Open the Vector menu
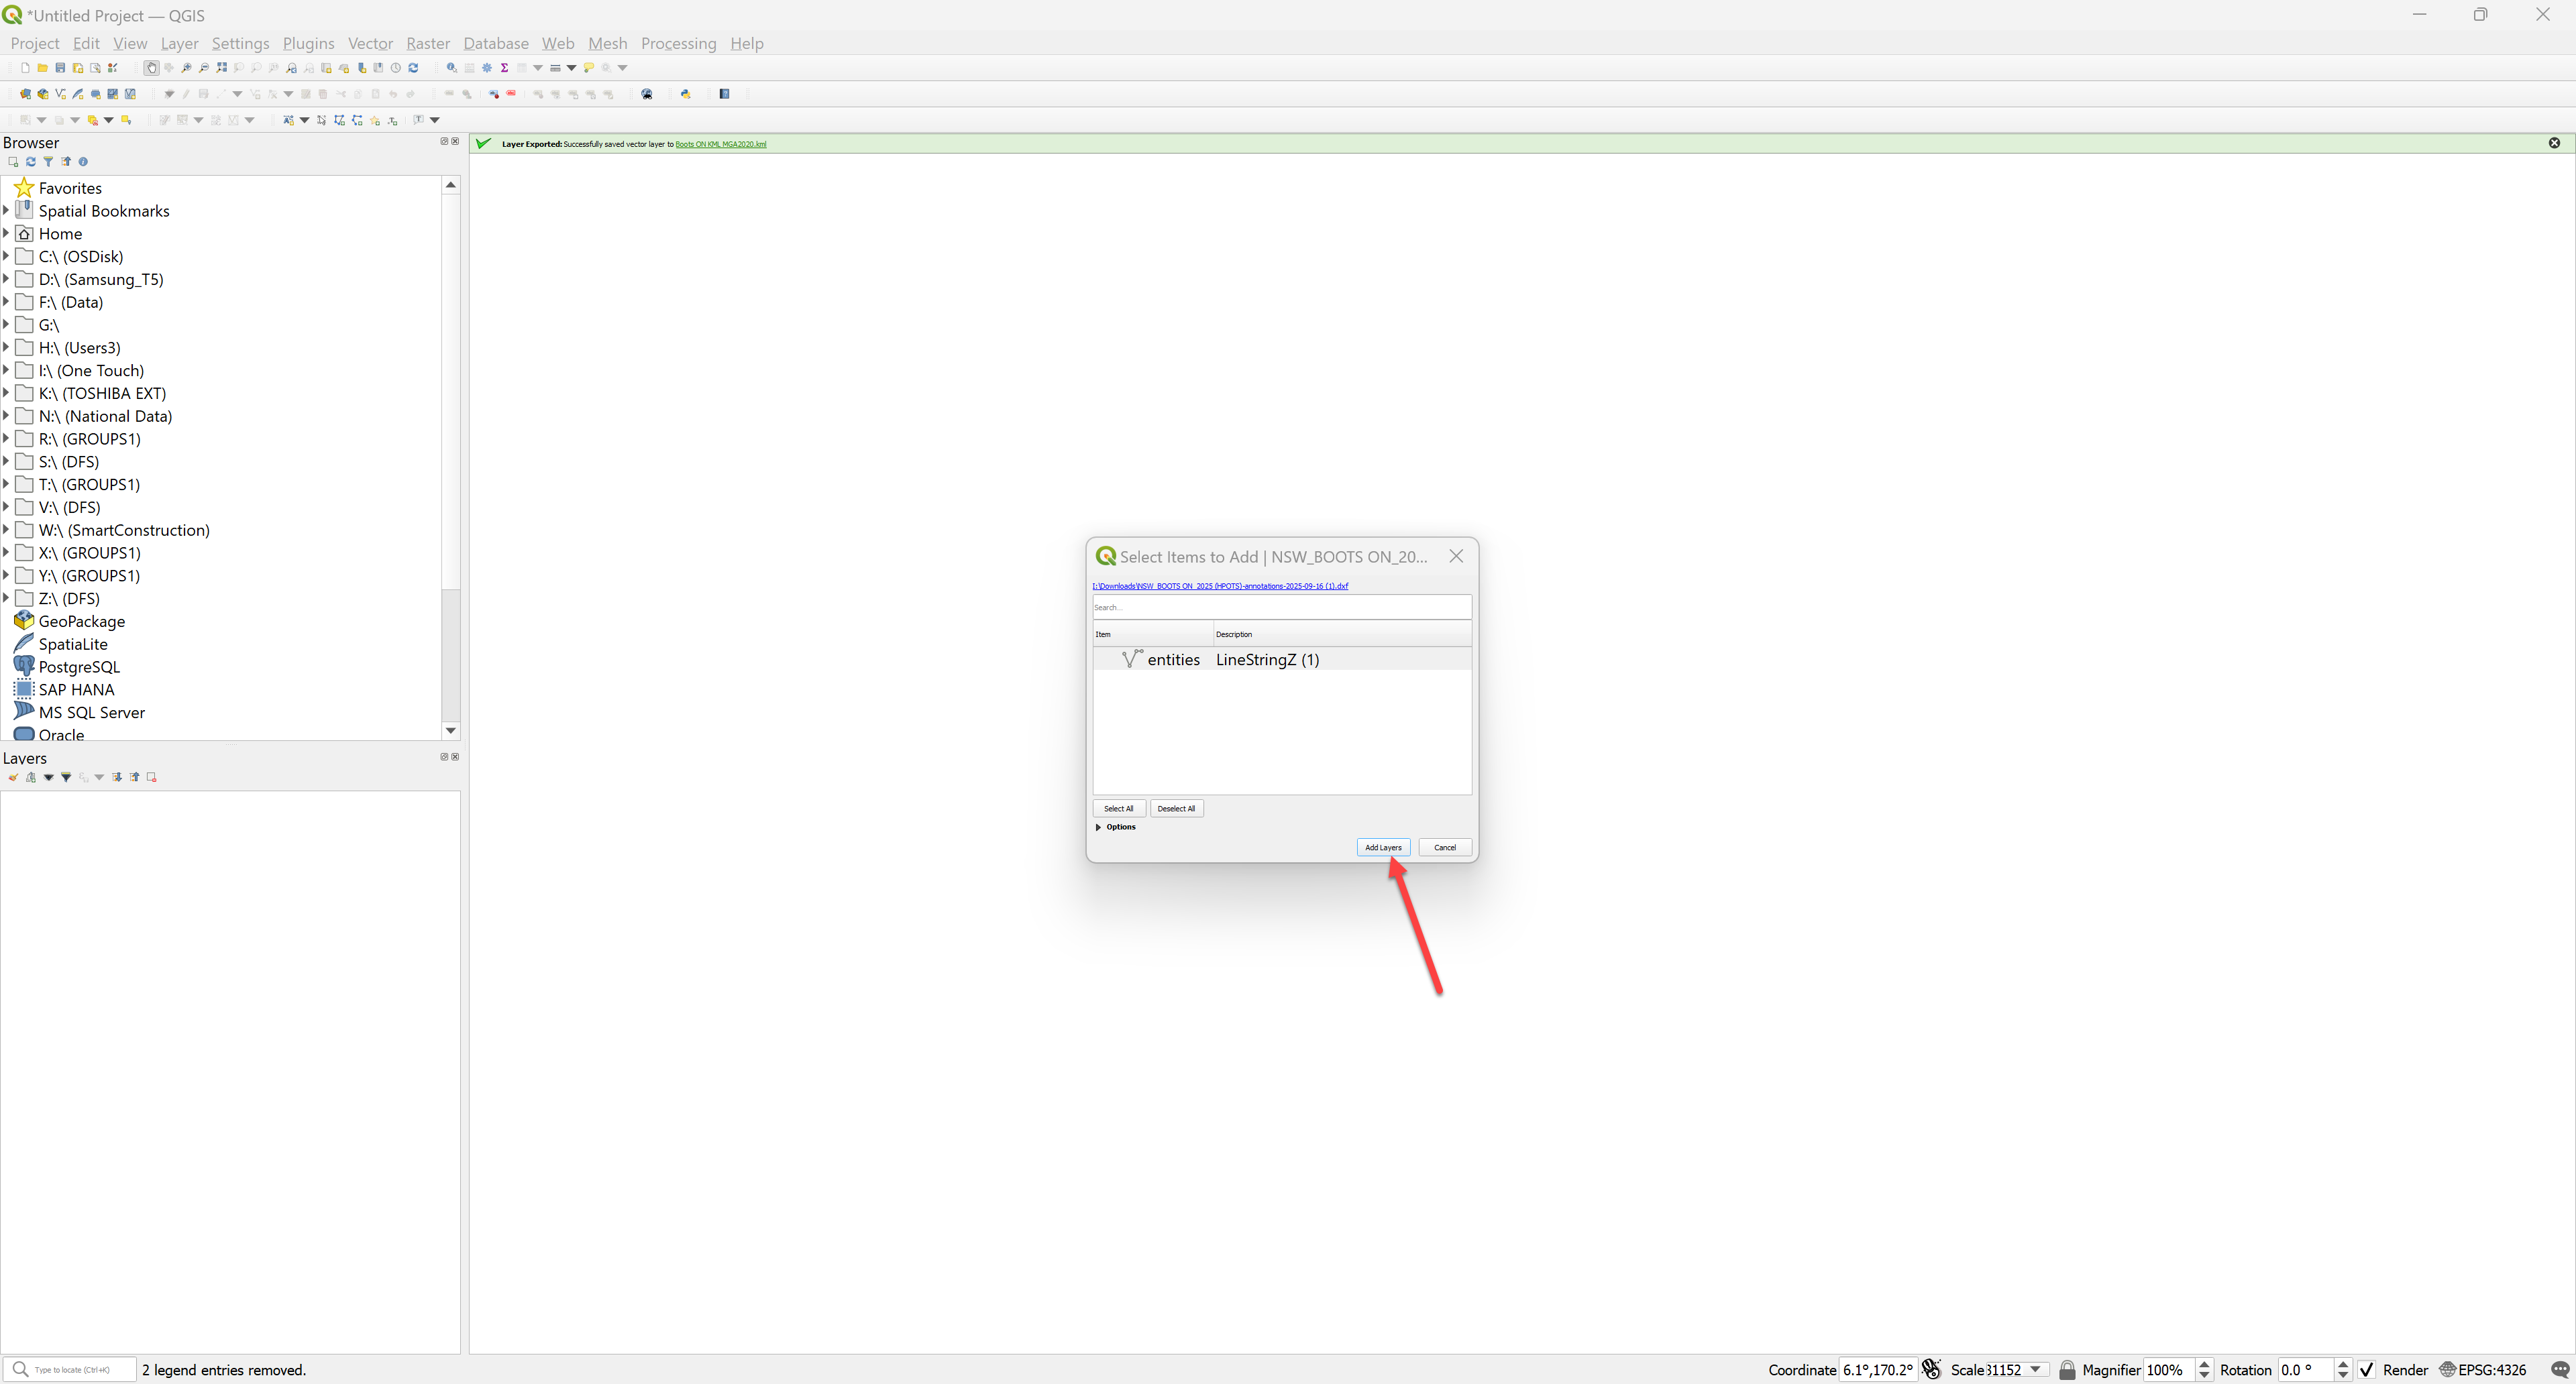Image resolution: width=2576 pixels, height=1384 pixels. click(370, 43)
